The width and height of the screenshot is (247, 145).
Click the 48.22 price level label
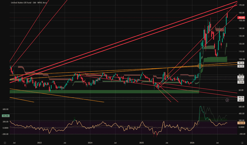[x=241, y=100]
